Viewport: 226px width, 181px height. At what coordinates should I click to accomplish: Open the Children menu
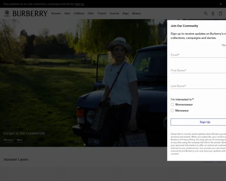point(79,14)
